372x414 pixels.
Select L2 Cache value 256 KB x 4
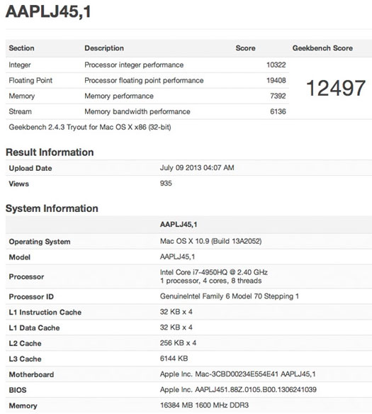[x=178, y=343]
